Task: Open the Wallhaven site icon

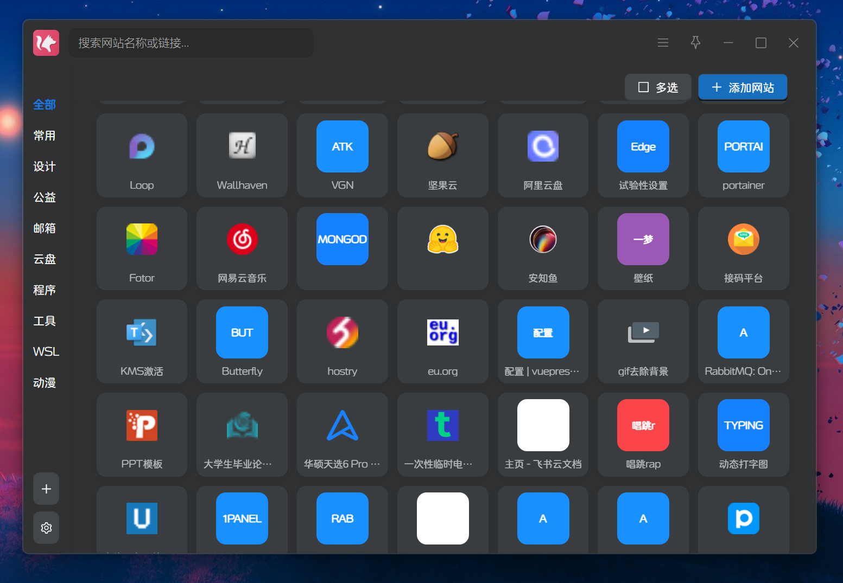Action: point(242,146)
